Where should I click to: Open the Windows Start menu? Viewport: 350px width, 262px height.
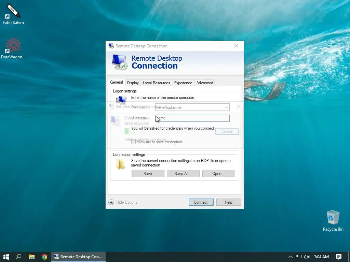coord(6,257)
